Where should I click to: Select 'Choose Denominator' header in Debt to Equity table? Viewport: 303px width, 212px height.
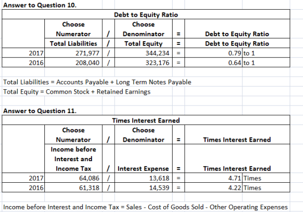tap(143, 29)
